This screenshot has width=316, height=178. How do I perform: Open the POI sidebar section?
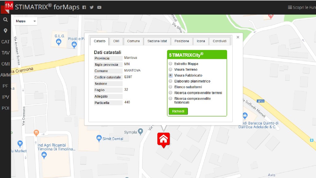6,108
